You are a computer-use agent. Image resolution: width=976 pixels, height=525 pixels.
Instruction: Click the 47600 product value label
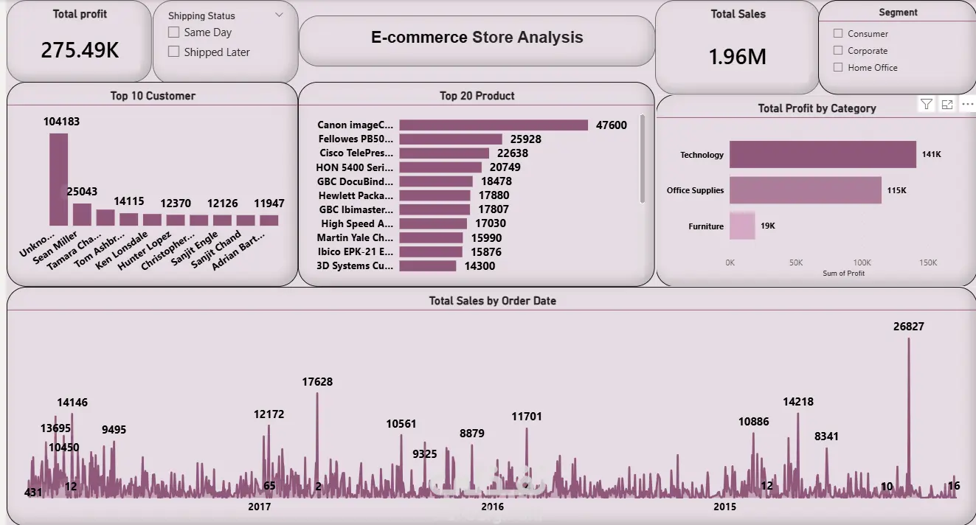[612, 125]
